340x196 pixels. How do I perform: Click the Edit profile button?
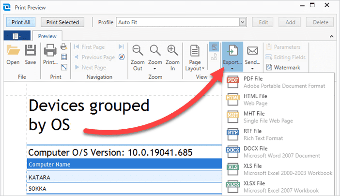click(x=263, y=22)
